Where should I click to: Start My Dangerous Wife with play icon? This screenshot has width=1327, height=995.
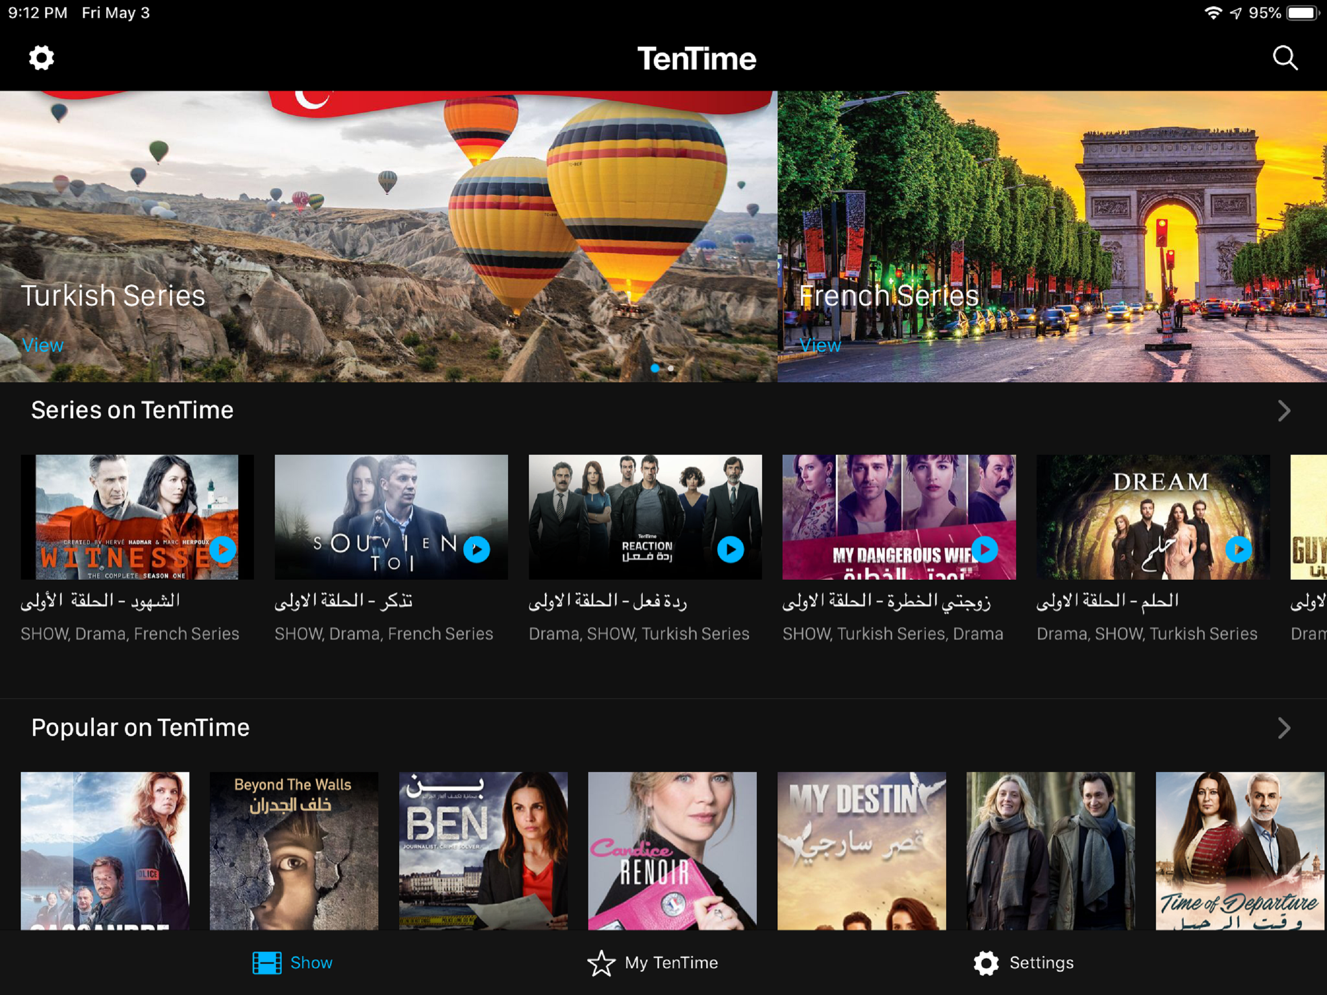[985, 549]
